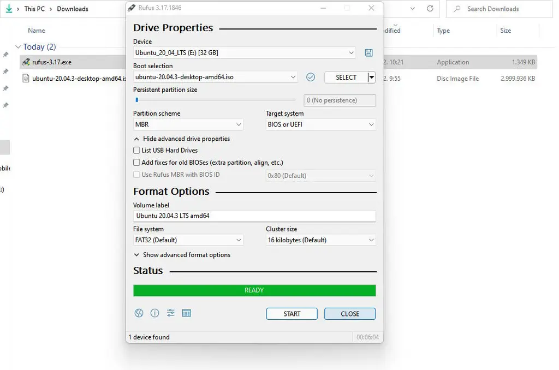Open the Partition scheme MBR dropdown
559x370 pixels.
point(188,124)
